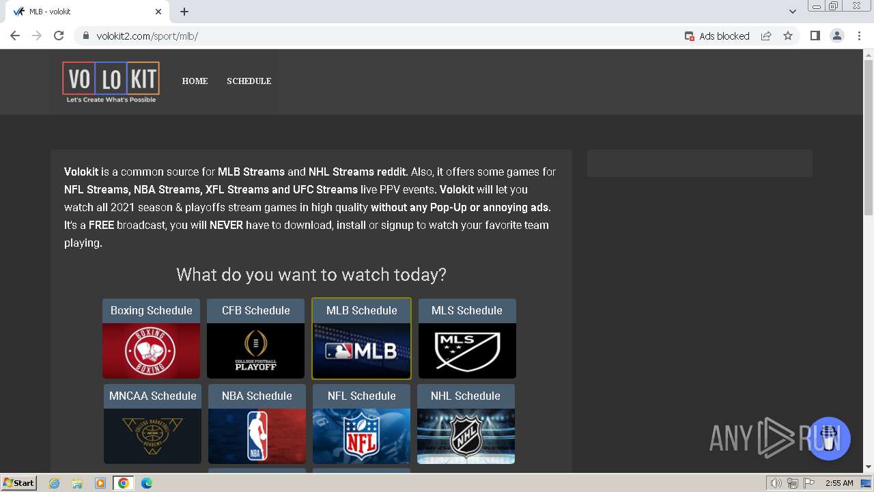Click the show desktop button
The image size is (874, 492).
[866, 483]
